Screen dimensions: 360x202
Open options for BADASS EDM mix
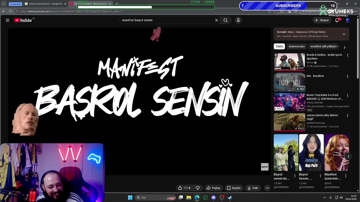coord(347,95)
